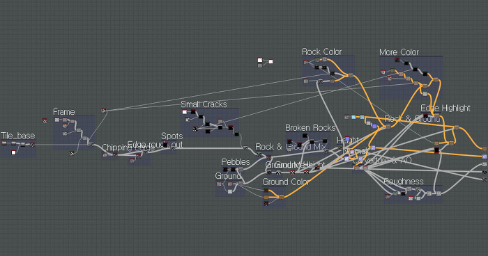Click the Frame frame title

pos(64,112)
